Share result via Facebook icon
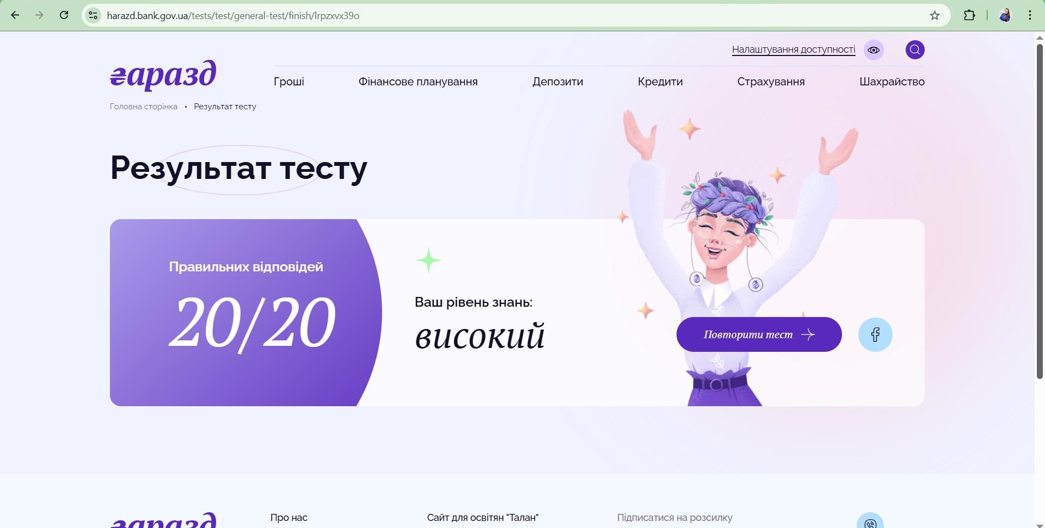Viewport: 1045px width, 528px height. (875, 334)
